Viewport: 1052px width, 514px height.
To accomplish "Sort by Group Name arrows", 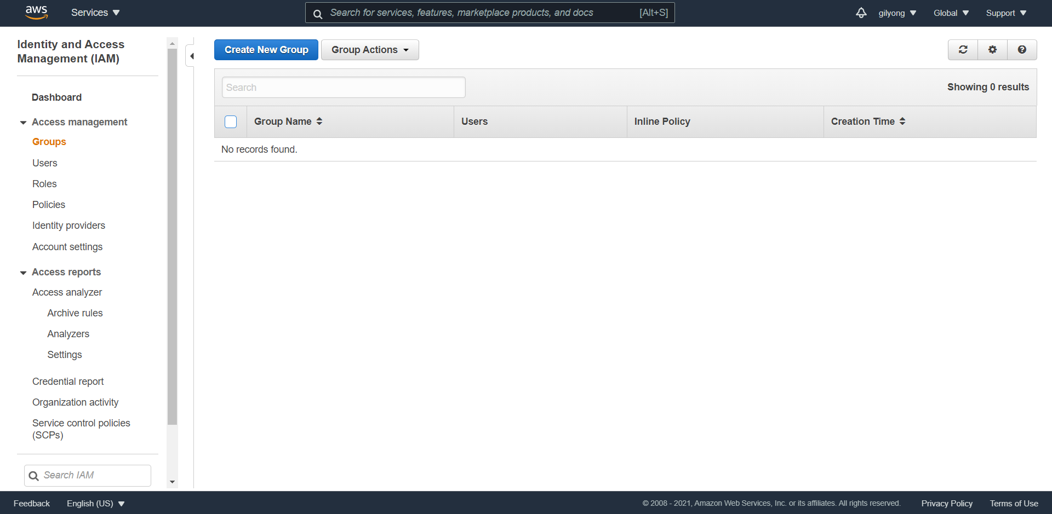I will coord(319,122).
